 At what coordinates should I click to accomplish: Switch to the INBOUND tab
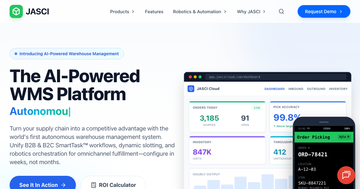pos(295,89)
